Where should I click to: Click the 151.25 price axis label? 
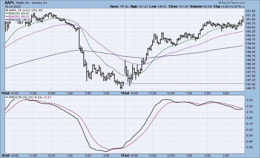coord(250,15)
